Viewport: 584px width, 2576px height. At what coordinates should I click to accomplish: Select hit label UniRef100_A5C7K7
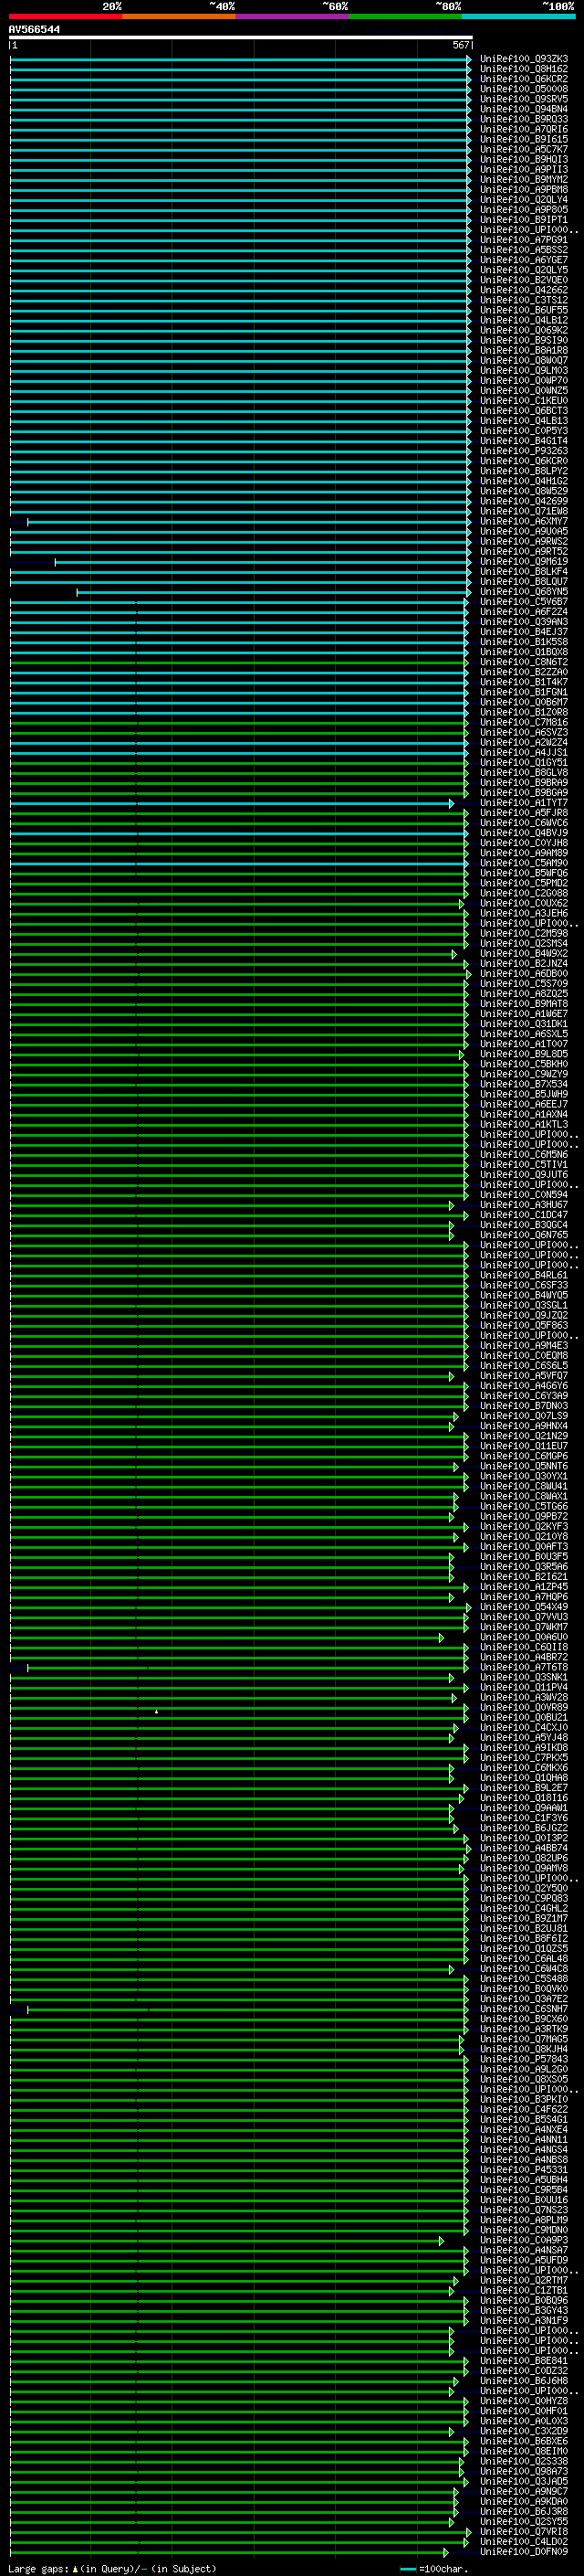tap(524, 149)
